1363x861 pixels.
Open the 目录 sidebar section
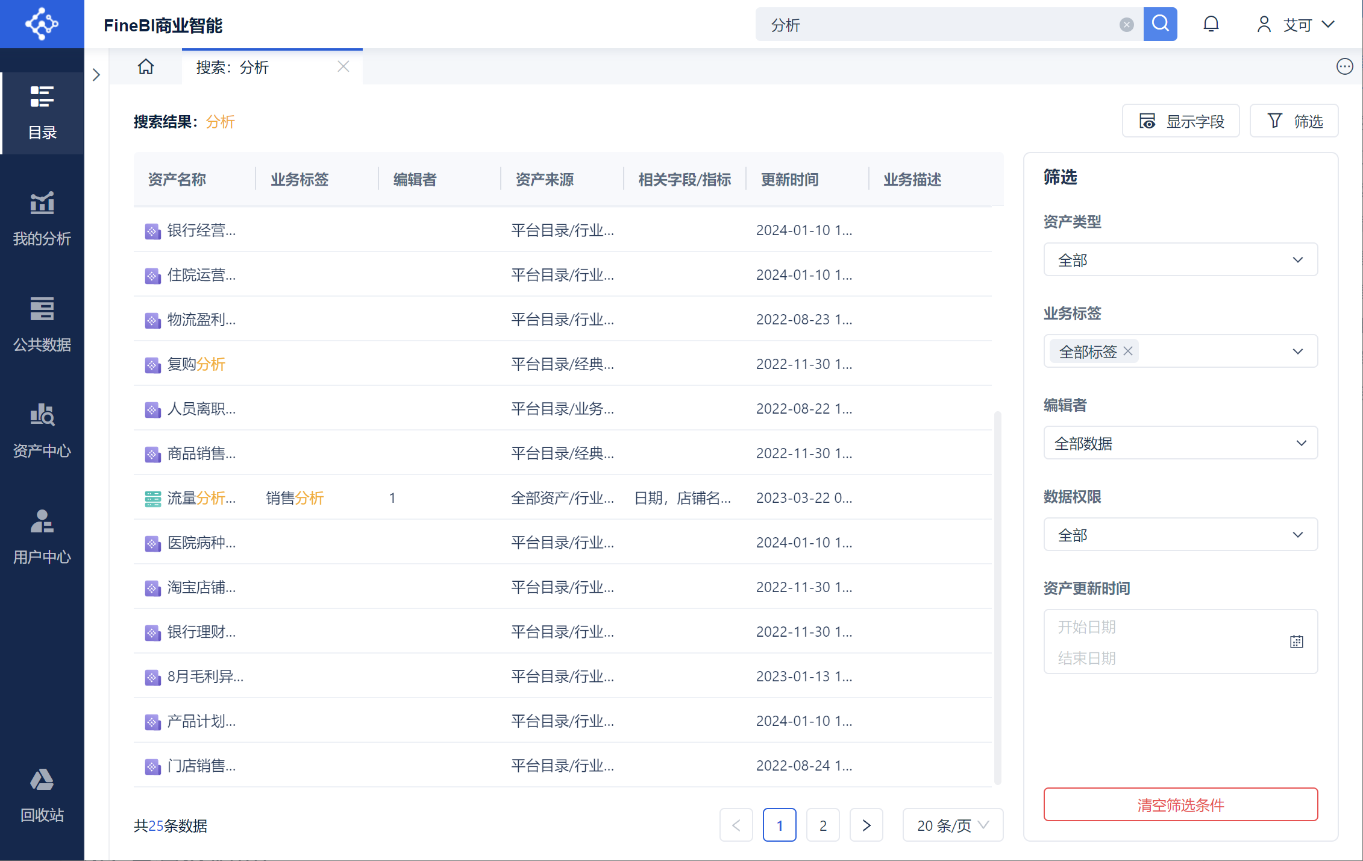click(x=42, y=113)
